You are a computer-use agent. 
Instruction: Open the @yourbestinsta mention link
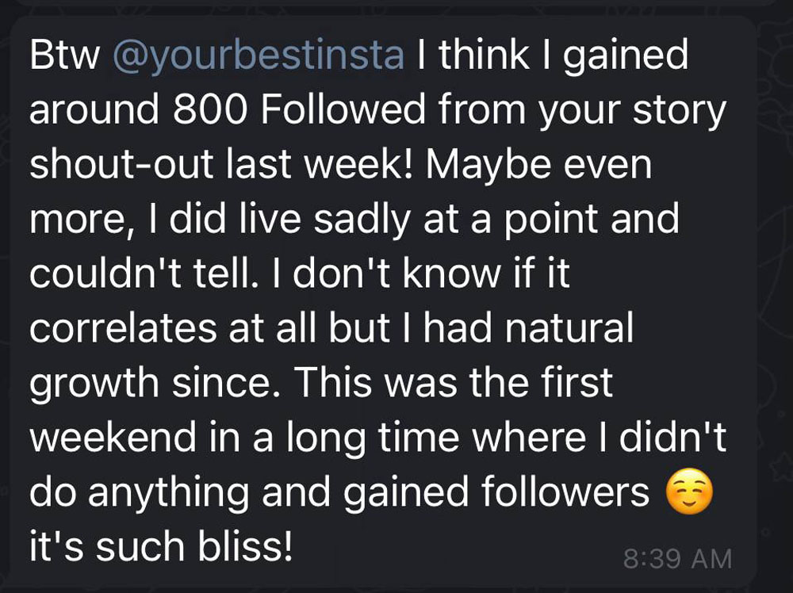coord(259,56)
